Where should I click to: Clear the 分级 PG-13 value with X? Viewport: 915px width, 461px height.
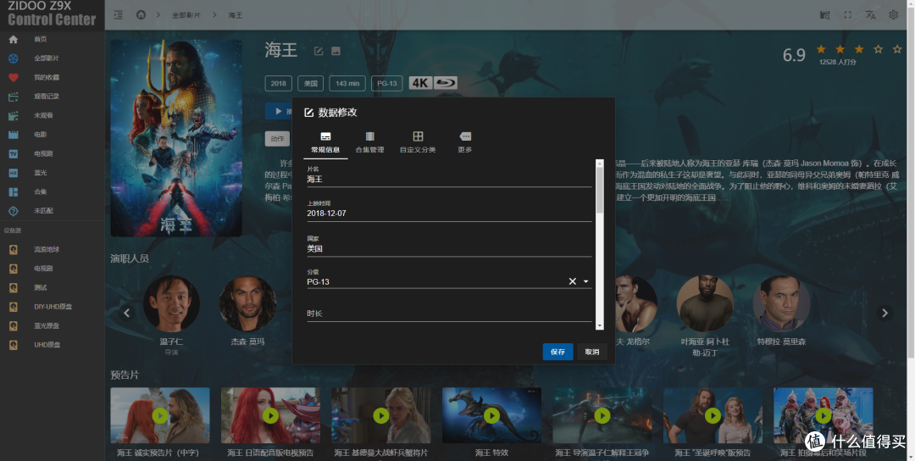coord(573,281)
